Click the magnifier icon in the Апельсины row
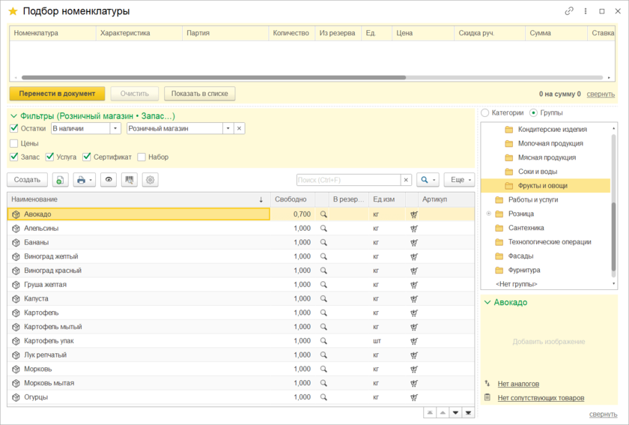Image resolution: width=629 pixels, height=425 pixels. (324, 229)
